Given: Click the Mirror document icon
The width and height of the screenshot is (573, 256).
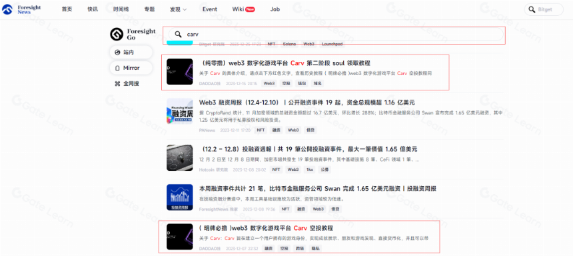Looking at the screenshot, I should coord(117,68).
